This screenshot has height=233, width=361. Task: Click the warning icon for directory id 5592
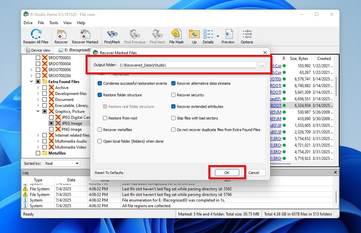(x=25, y=189)
